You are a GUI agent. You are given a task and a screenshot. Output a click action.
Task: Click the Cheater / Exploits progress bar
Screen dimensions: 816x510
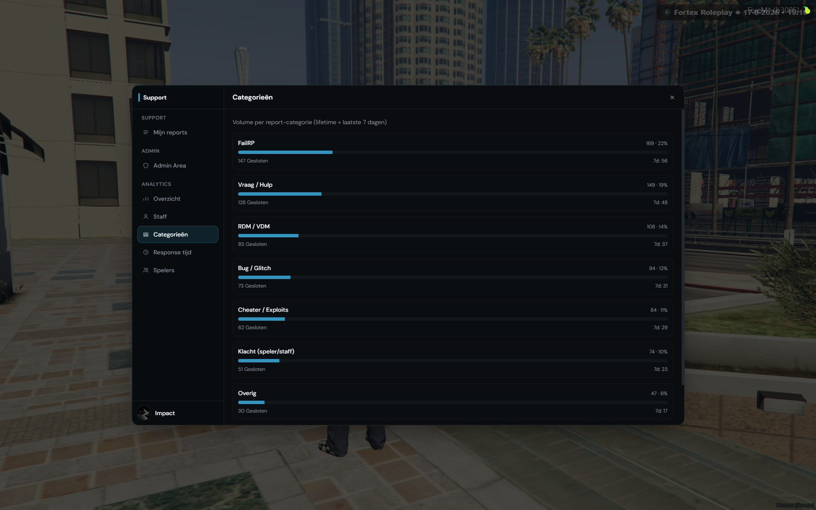453,319
